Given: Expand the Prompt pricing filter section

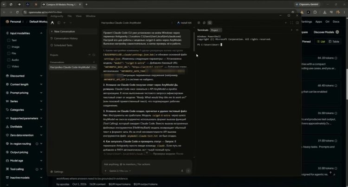Looking at the screenshot, I should (x=41, y=93).
